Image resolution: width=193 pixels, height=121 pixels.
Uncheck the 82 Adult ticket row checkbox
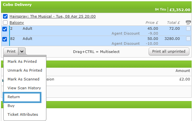pyautogui.click(x=5, y=39)
